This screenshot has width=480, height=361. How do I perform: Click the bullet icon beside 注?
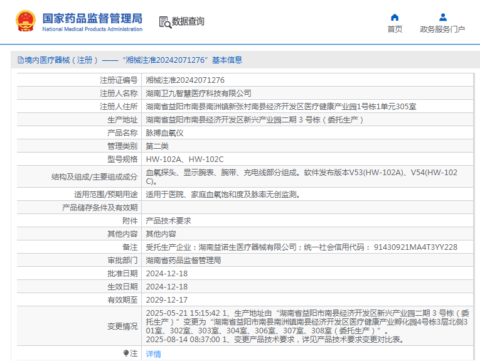tap(127, 353)
